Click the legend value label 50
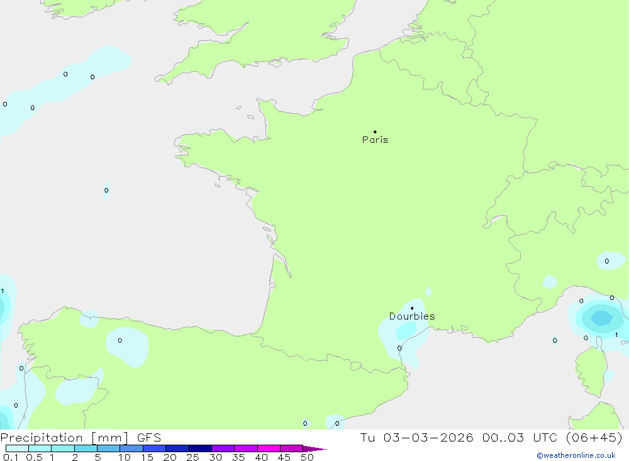This screenshot has height=461, width=629. pos(308,457)
